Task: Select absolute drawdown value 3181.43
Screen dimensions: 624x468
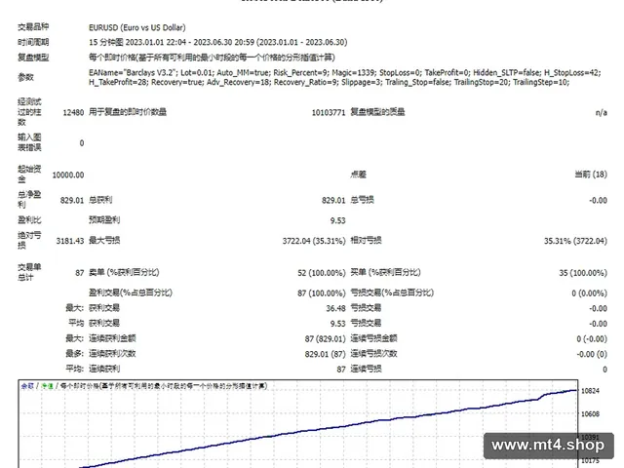Action: point(70,241)
